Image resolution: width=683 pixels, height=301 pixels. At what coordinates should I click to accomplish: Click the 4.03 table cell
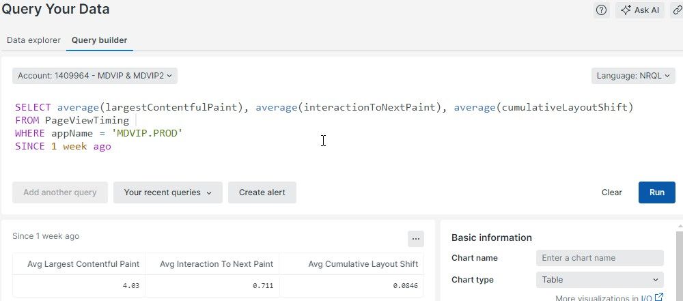coord(79,286)
